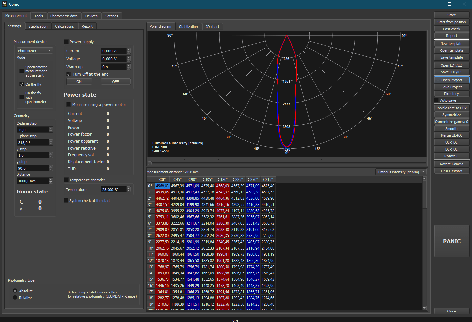This screenshot has height=322, width=472.
Task: Click the table scroll-down arrow
Action: point(424,308)
